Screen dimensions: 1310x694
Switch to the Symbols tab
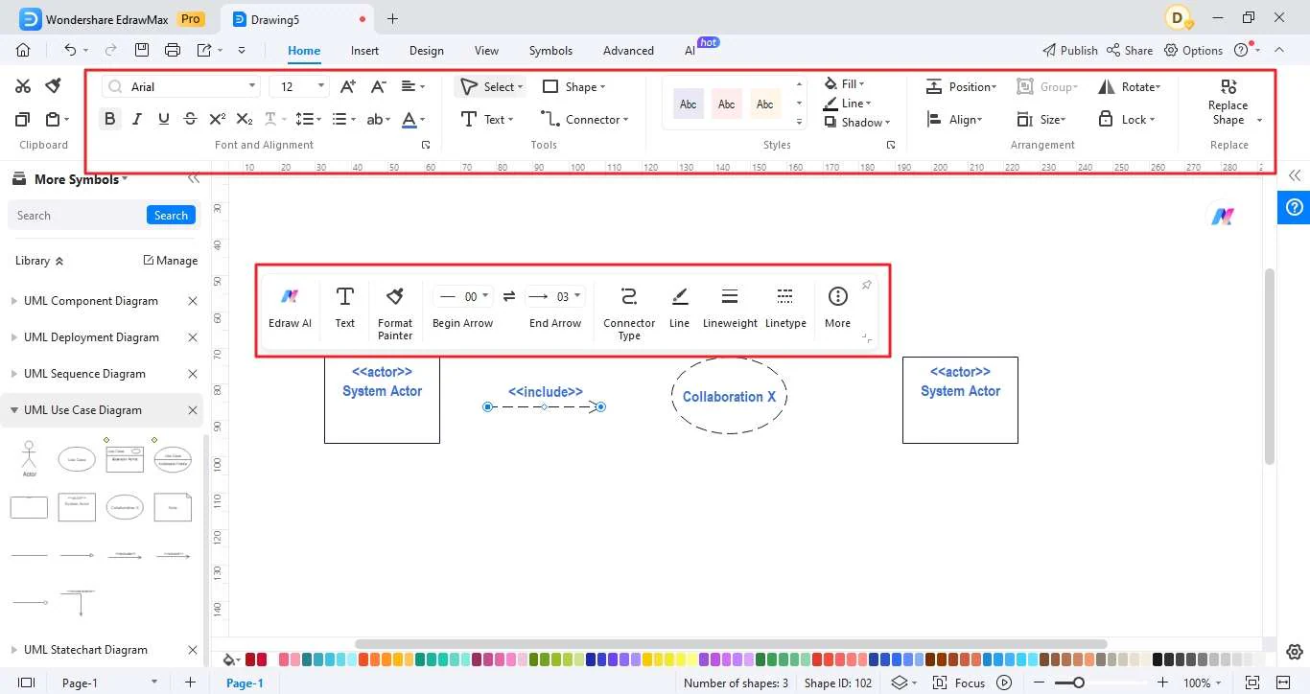coord(550,51)
